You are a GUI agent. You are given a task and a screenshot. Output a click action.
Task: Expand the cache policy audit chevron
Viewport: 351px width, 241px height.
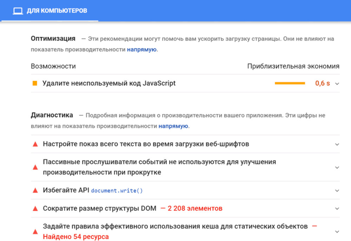tap(337, 232)
